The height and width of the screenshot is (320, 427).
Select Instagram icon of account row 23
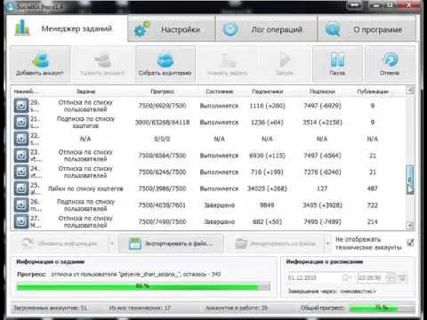21,156
